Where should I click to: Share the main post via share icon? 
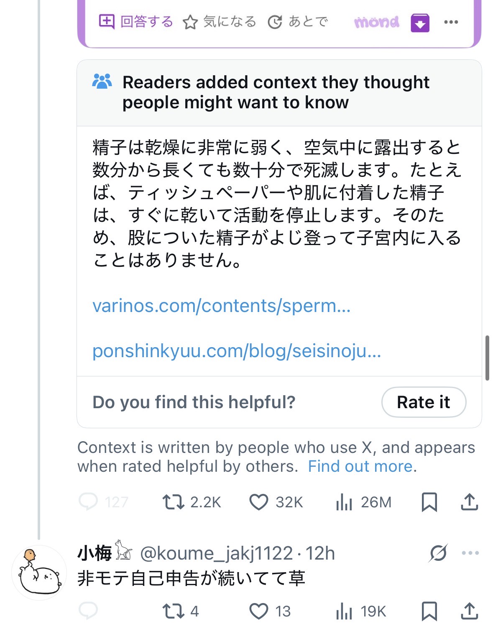pyautogui.click(x=470, y=502)
